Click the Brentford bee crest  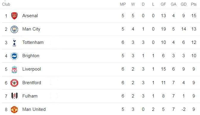tap(14, 83)
